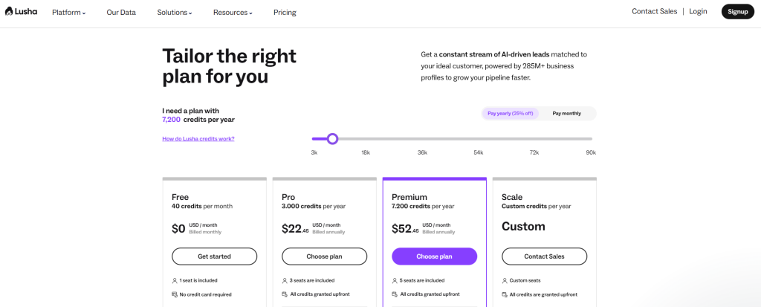This screenshot has width=761, height=307.
Task: Switch billing to Pay yearly (25% off)
Action: point(511,114)
